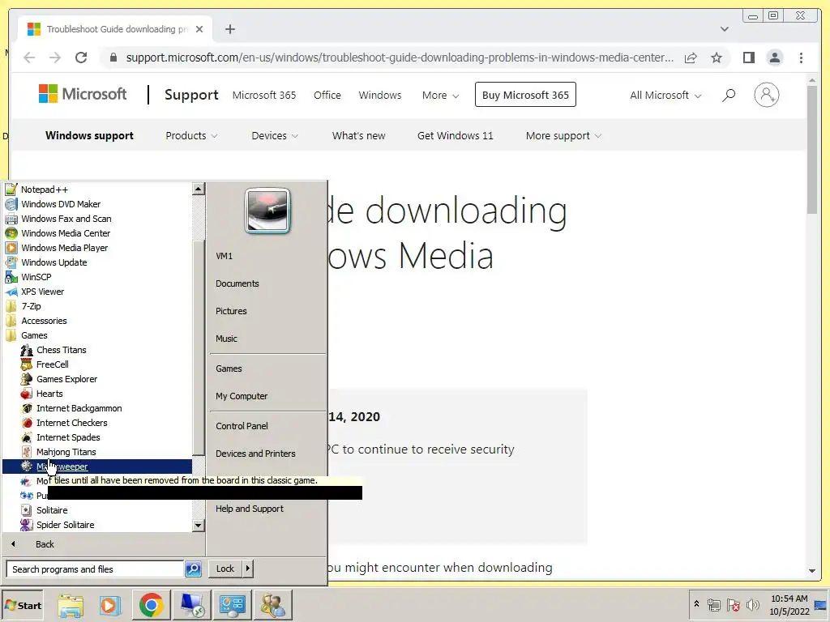Share this page icon in address bar
The width and height of the screenshot is (830, 622).
[691, 58]
